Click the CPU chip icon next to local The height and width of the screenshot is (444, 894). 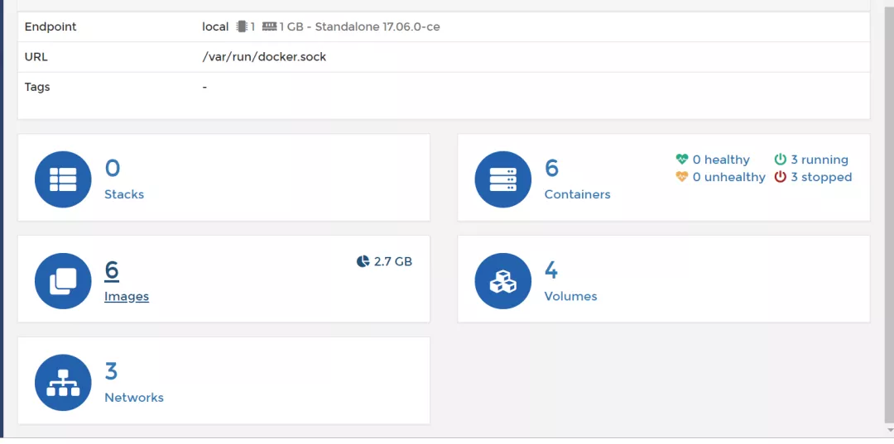(x=243, y=26)
